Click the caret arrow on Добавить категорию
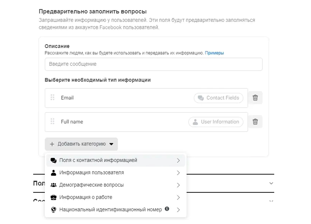This screenshot has width=311, height=224. 112,144
